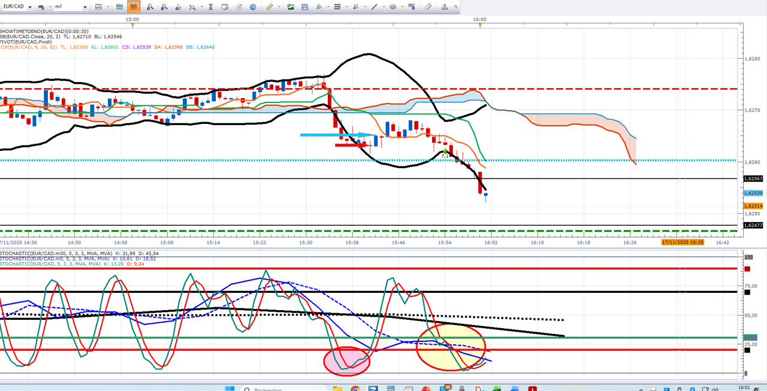Select the green trend line drawing tool
767x391 pixels.
375,7
